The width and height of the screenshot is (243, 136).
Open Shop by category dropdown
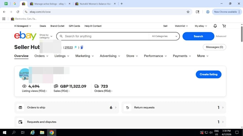point(46,36)
